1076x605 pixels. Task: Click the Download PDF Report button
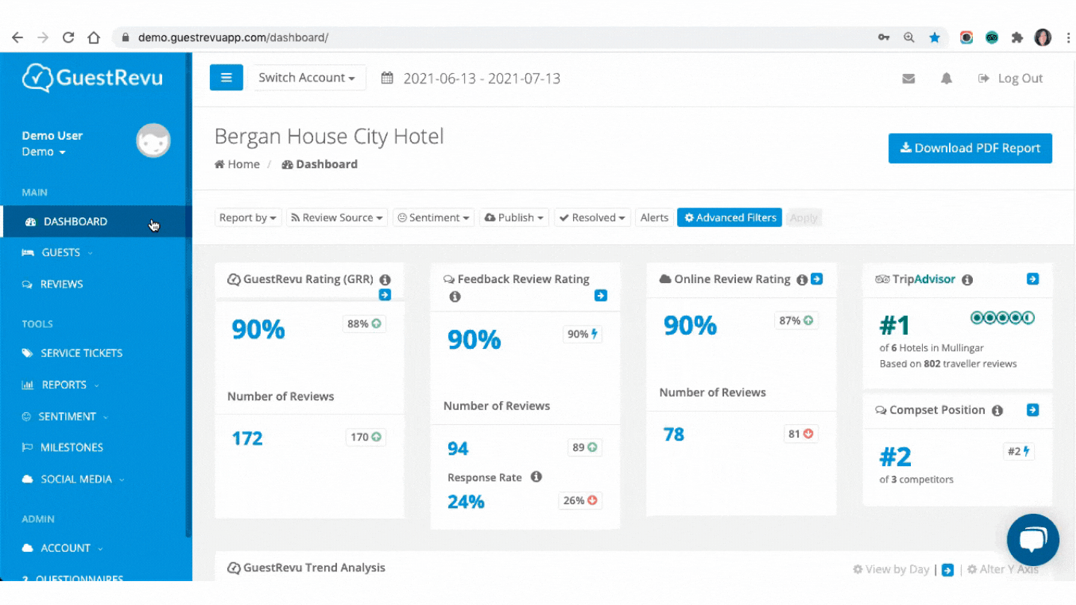(970, 148)
